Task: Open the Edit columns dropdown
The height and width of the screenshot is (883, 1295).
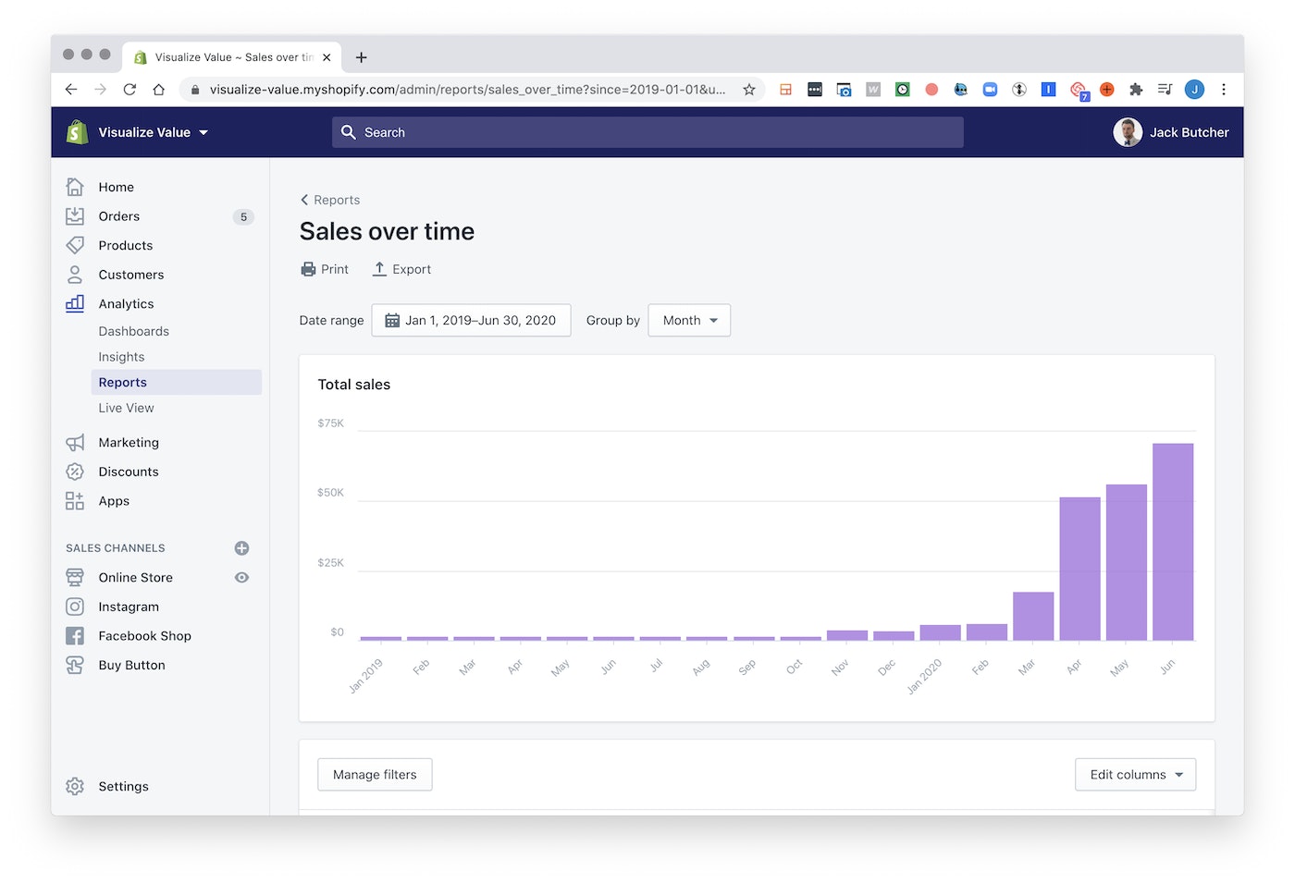Action: coord(1135,775)
